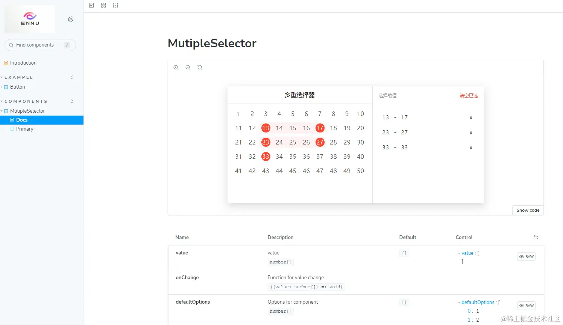Collapse the COMPONENTS sidebar section
563x325 pixels.
click(26, 101)
